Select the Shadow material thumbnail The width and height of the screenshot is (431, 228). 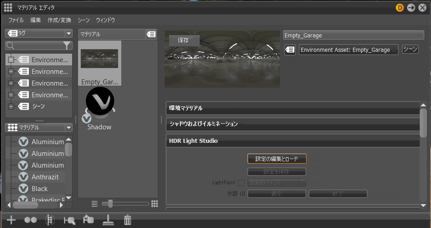[x=100, y=109]
